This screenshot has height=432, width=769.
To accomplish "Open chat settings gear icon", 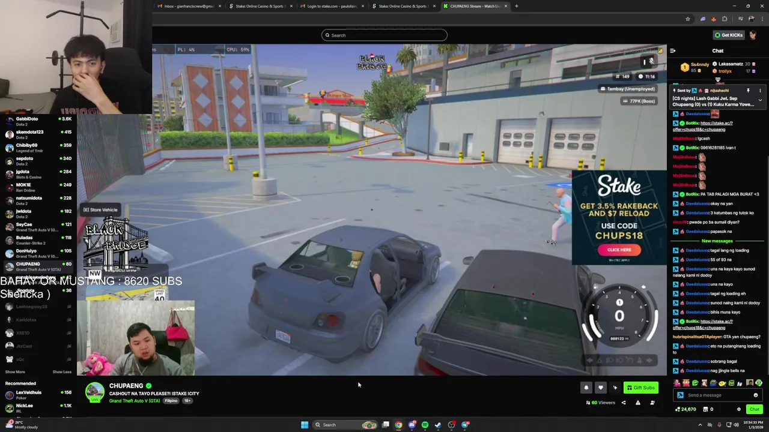I will pos(739,409).
